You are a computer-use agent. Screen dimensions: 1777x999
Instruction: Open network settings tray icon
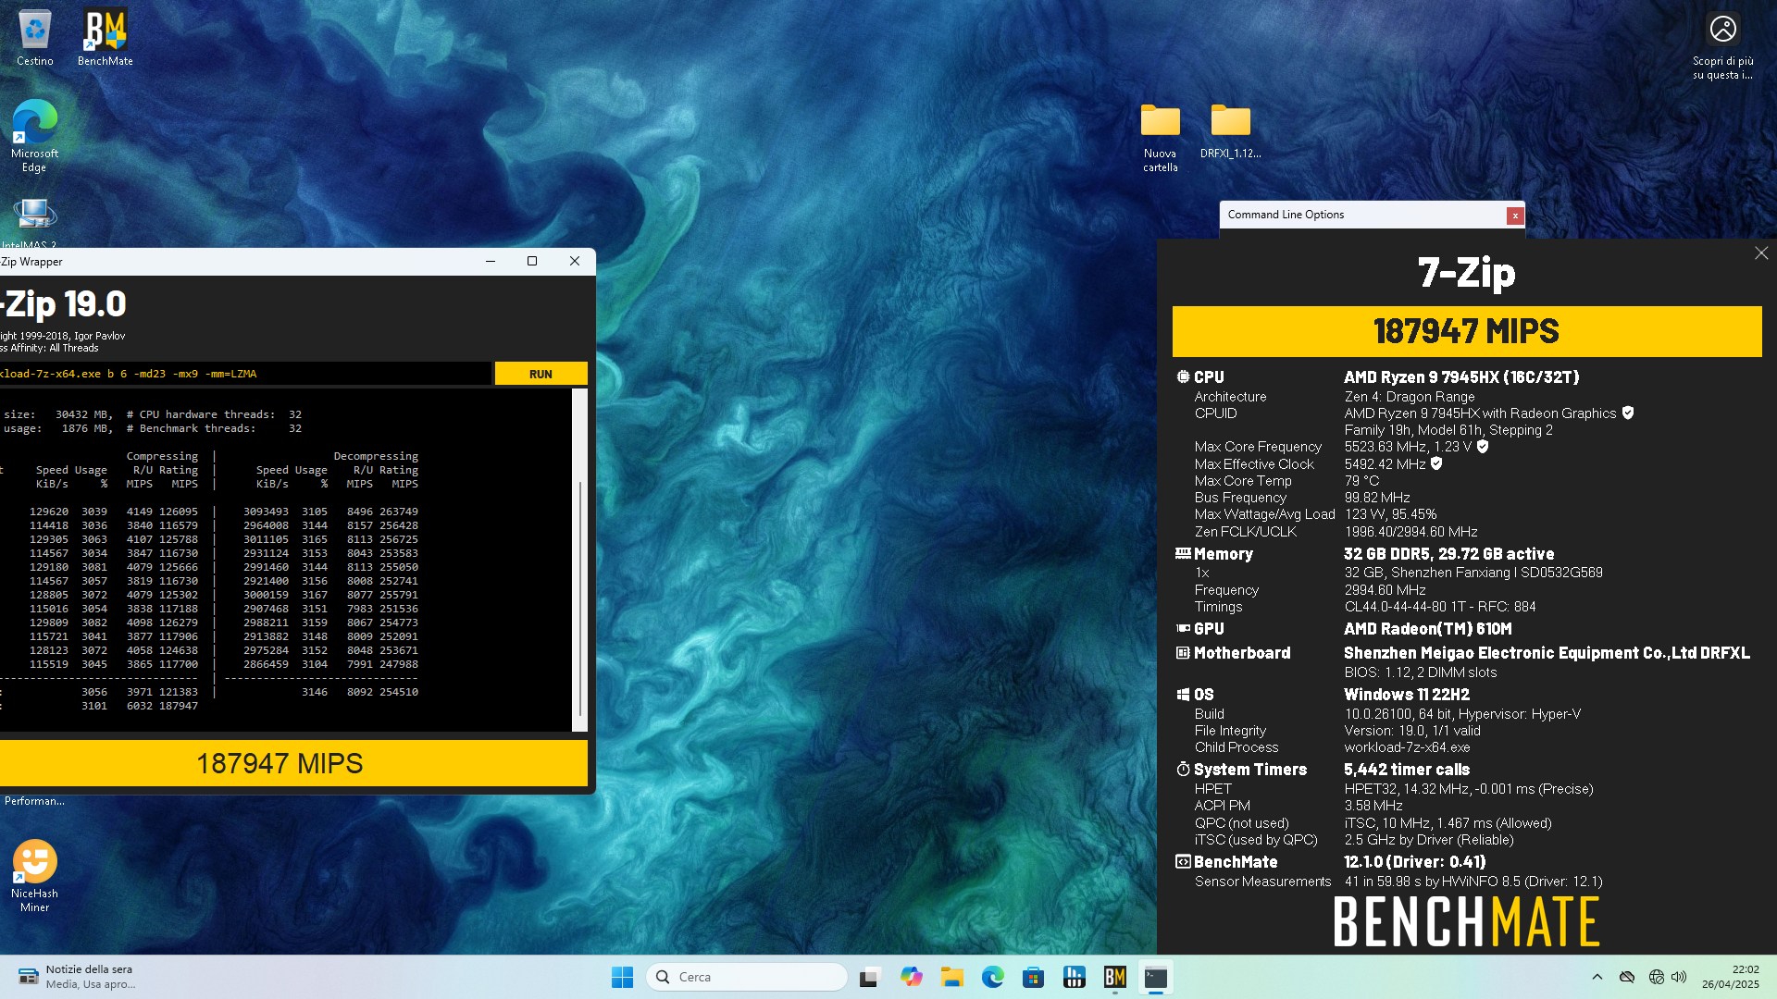click(1656, 977)
